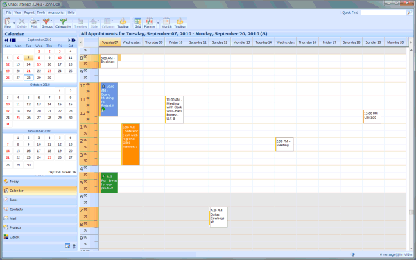Select September 15 in the mini calendar
The width and height of the screenshot is (416, 260).
39,64
